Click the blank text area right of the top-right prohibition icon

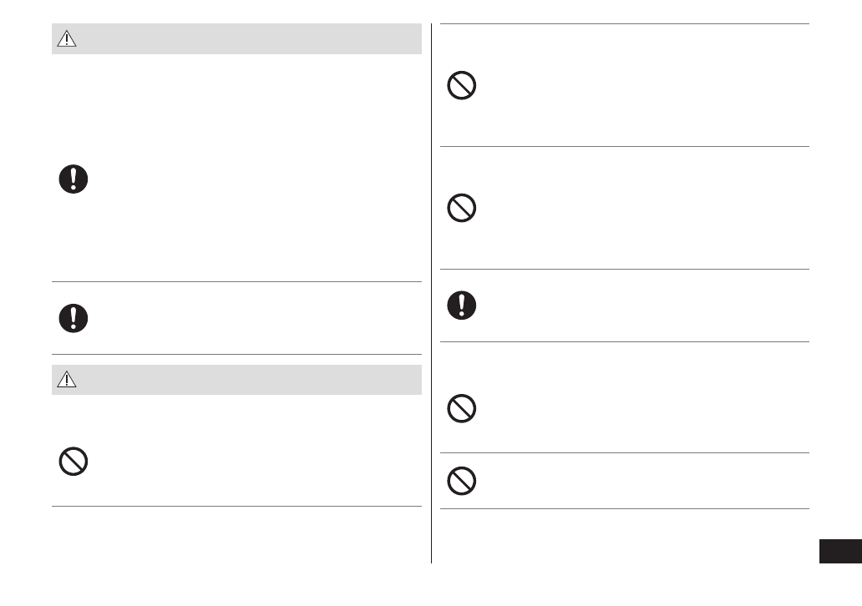[x=643, y=86]
